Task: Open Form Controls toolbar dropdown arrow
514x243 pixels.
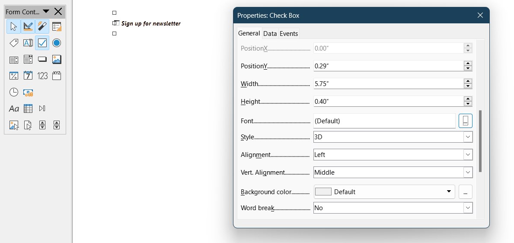Action: (46, 12)
